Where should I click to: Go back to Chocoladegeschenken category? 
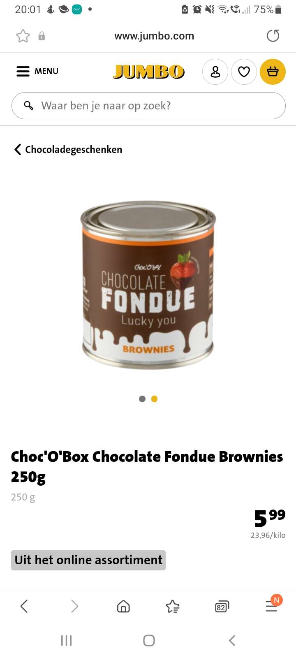[68, 149]
